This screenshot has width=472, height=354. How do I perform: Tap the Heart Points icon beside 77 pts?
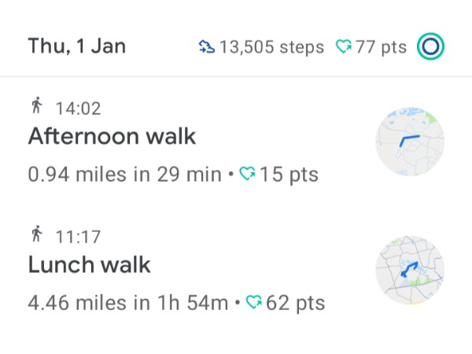(x=344, y=47)
